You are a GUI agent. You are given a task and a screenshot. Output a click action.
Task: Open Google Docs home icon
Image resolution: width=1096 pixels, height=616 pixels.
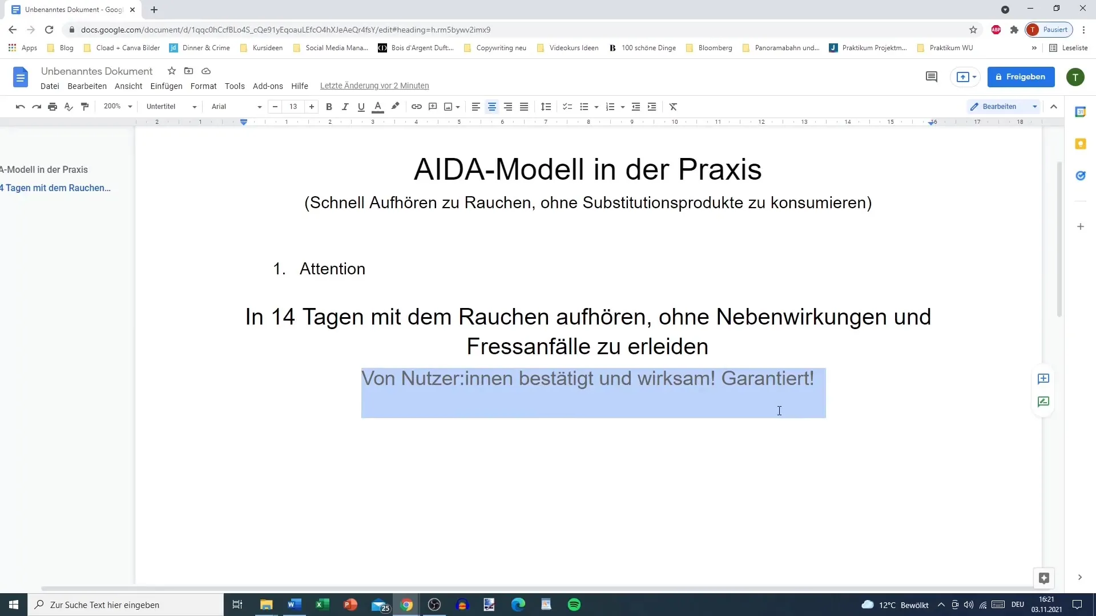tap(21, 77)
